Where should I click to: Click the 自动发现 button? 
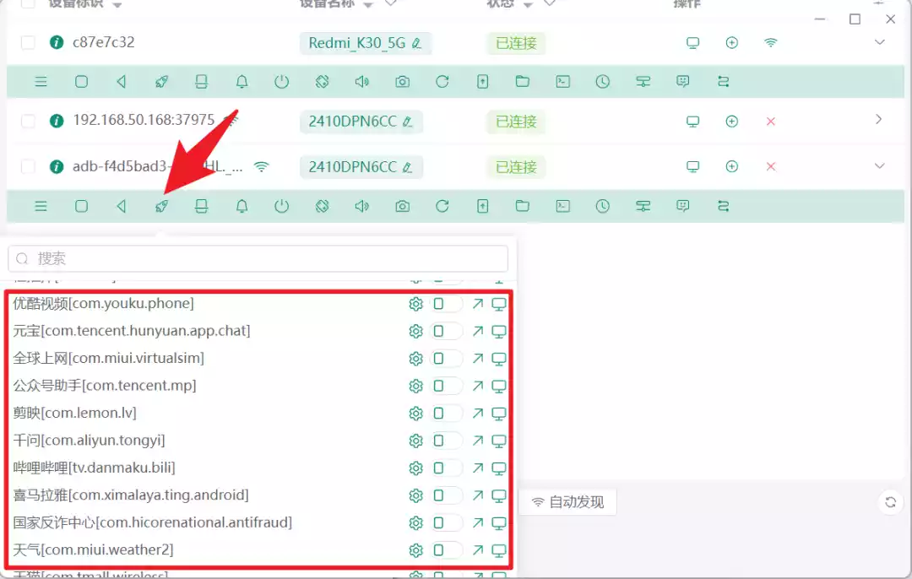567,501
